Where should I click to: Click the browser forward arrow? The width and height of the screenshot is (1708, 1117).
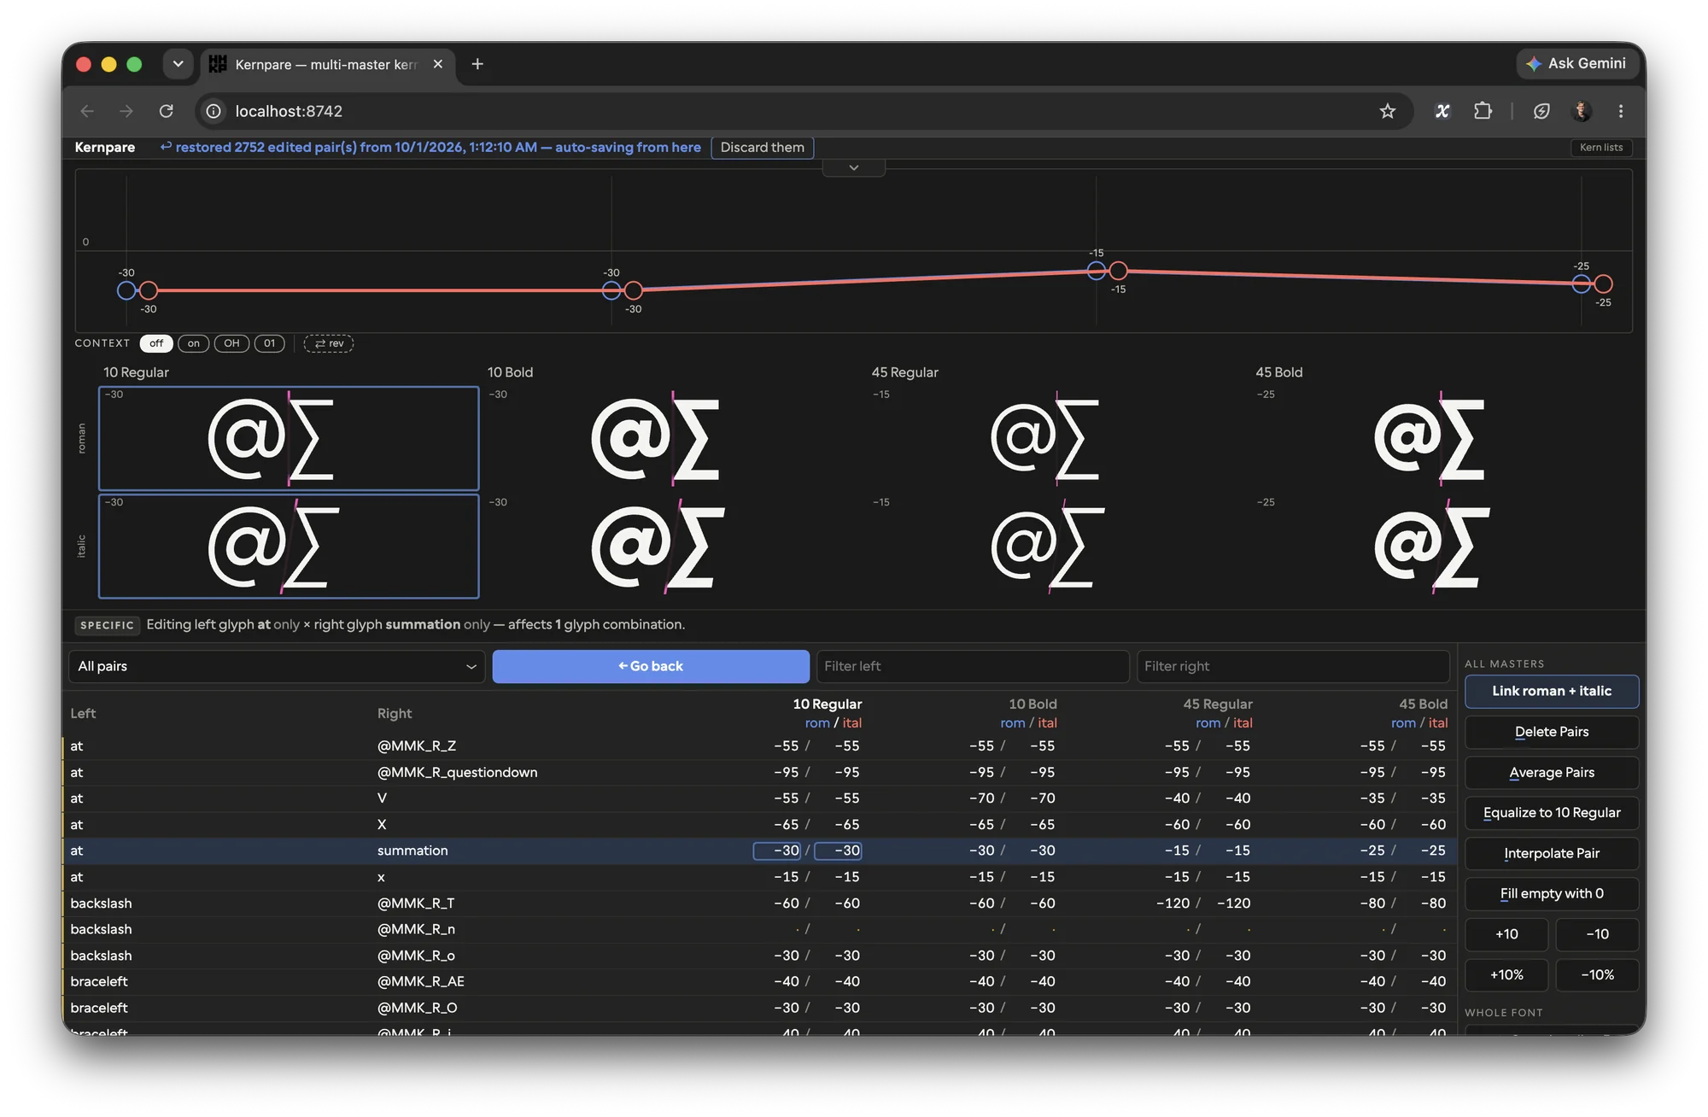point(126,111)
